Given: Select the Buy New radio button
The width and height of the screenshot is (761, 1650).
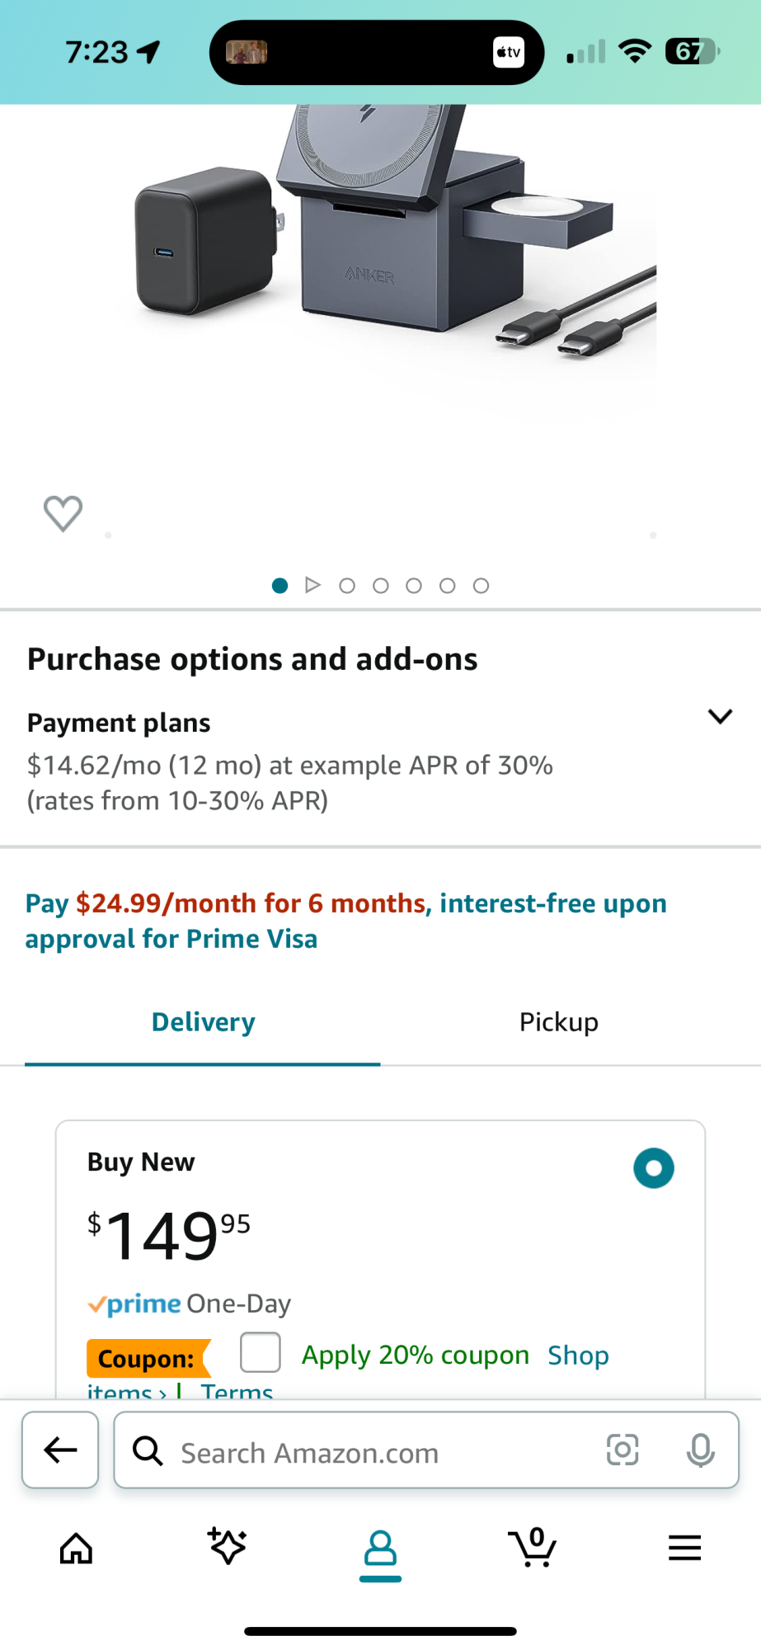Looking at the screenshot, I should click(654, 1168).
